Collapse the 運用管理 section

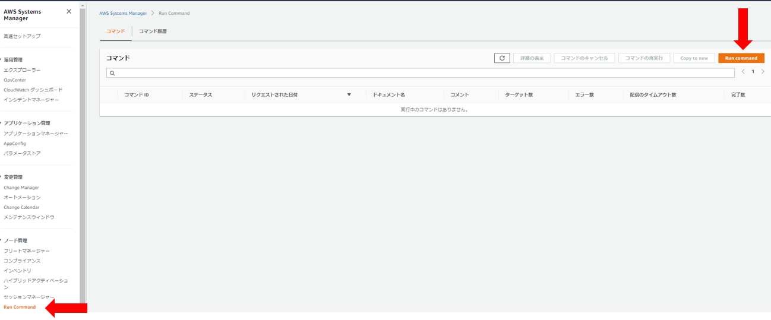13,59
